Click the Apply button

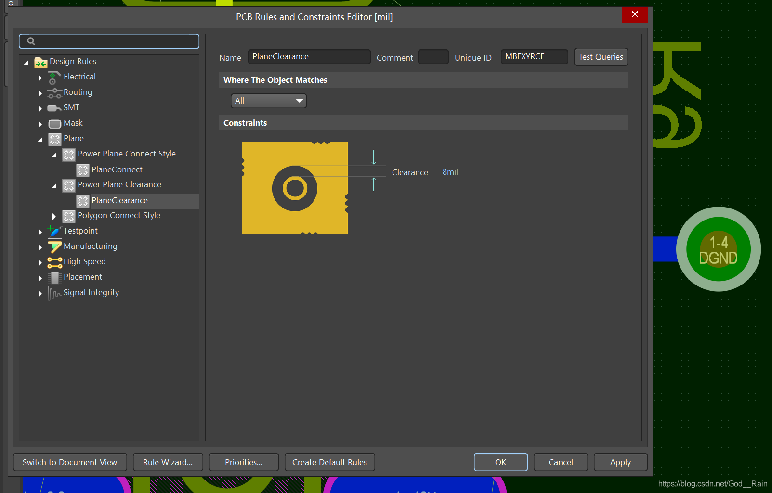coord(620,462)
